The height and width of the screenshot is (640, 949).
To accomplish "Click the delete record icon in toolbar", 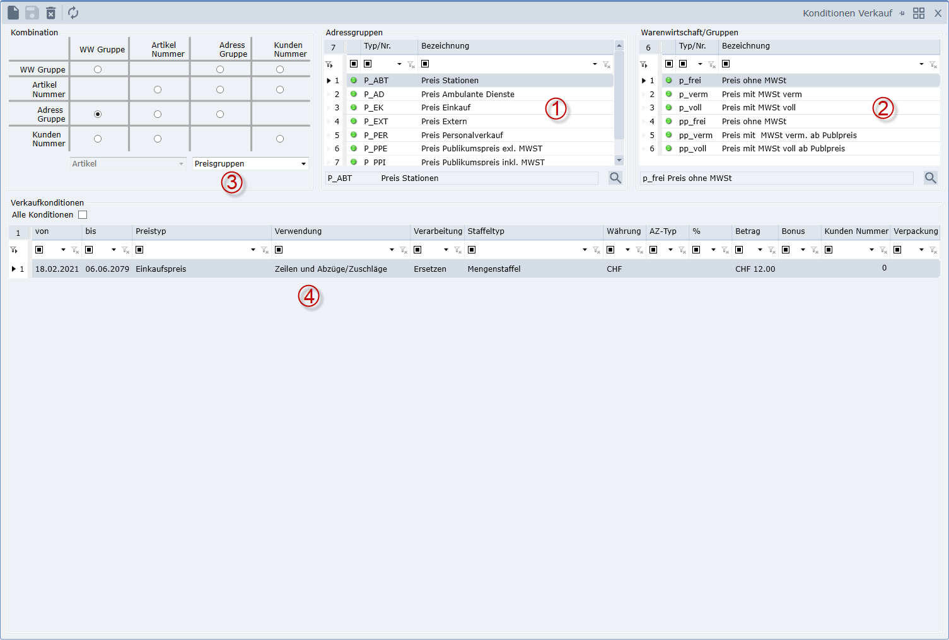I will pyautogui.click(x=51, y=13).
